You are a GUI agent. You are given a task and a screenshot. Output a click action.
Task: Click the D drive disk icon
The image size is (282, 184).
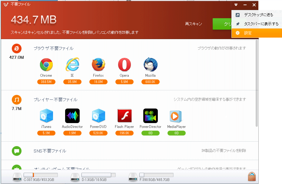(x=75, y=177)
